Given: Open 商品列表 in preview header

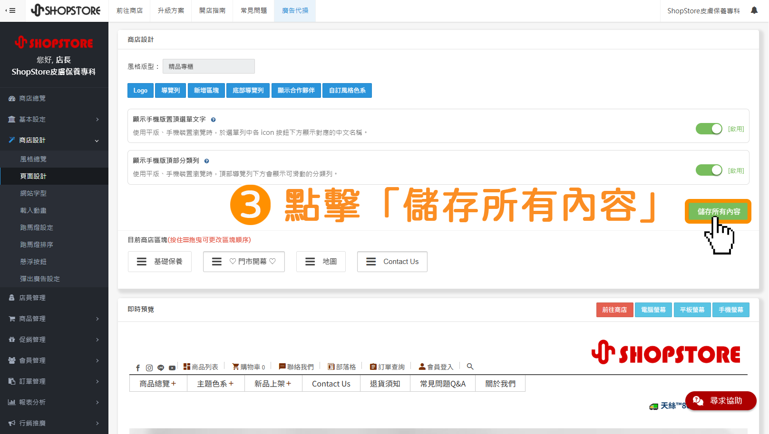Looking at the screenshot, I should pyautogui.click(x=201, y=367).
